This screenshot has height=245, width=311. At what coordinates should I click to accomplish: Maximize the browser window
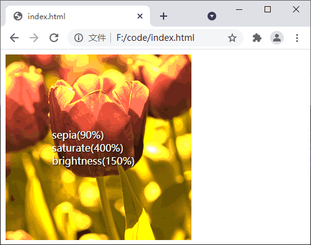268,9
